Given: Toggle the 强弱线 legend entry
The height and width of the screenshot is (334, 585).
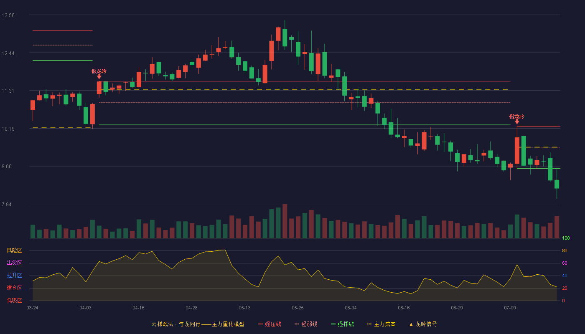Looking at the screenshot, I should [306, 324].
